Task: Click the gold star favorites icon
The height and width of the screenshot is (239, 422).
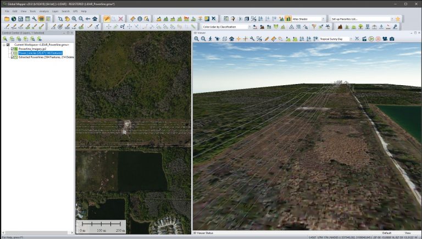Action: tap(398, 19)
